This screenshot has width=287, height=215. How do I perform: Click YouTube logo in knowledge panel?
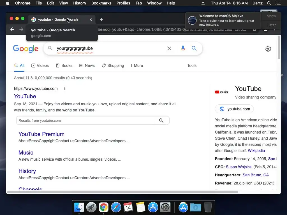(222, 92)
